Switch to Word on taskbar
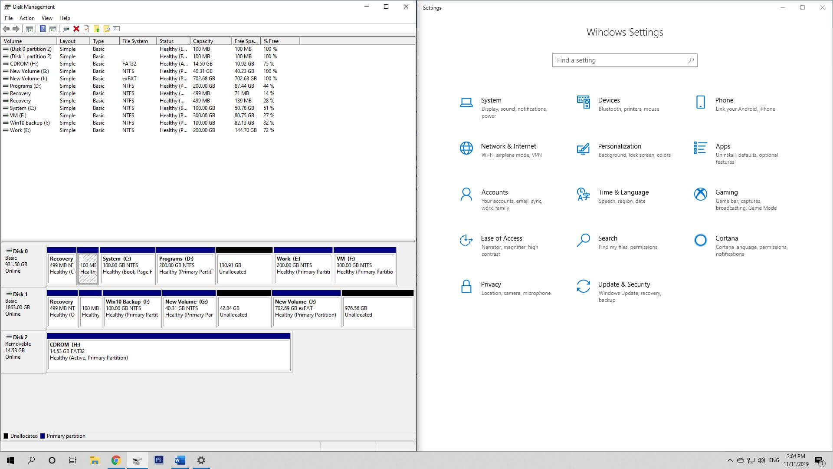Screen dimensions: 833x469 tap(180, 460)
